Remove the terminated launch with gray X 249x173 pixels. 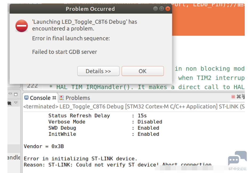click(239, 96)
